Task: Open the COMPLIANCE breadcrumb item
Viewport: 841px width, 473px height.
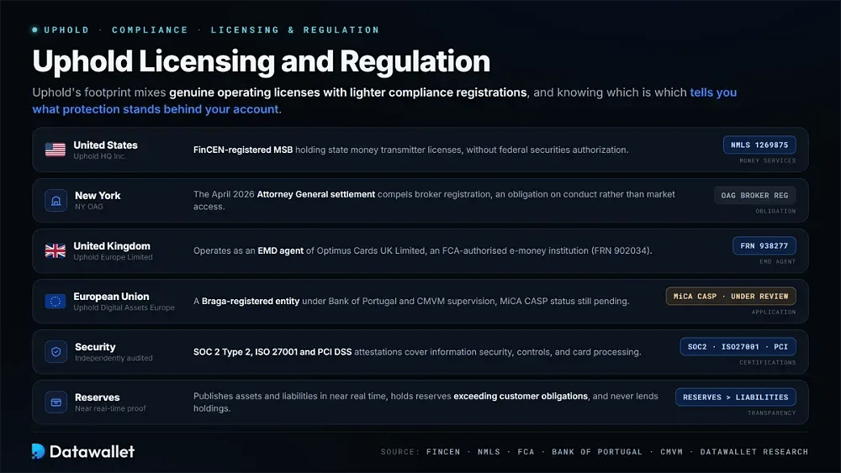Action: (151, 30)
